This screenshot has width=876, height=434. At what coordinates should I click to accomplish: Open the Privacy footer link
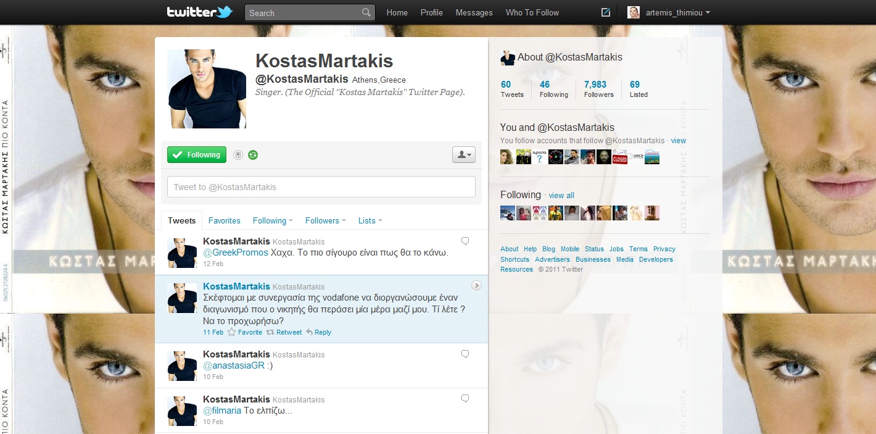664,249
